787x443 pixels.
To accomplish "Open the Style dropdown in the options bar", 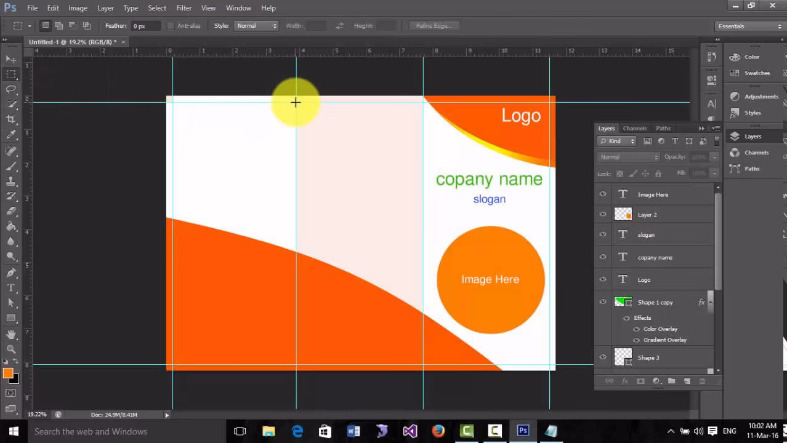I will click(256, 25).
